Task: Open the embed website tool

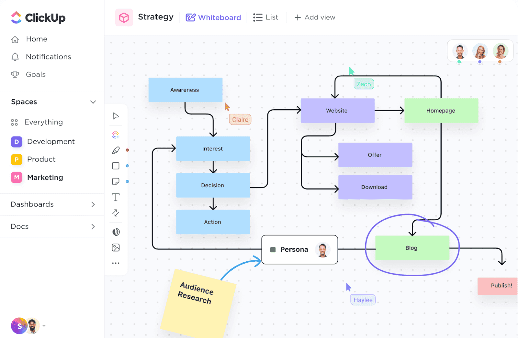Action: 116,232
